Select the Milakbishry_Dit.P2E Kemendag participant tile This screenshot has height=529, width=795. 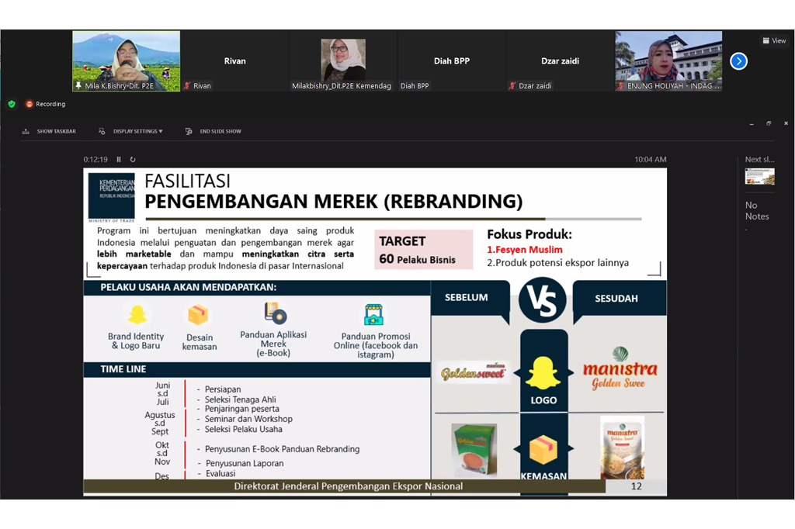[x=343, y=61]
